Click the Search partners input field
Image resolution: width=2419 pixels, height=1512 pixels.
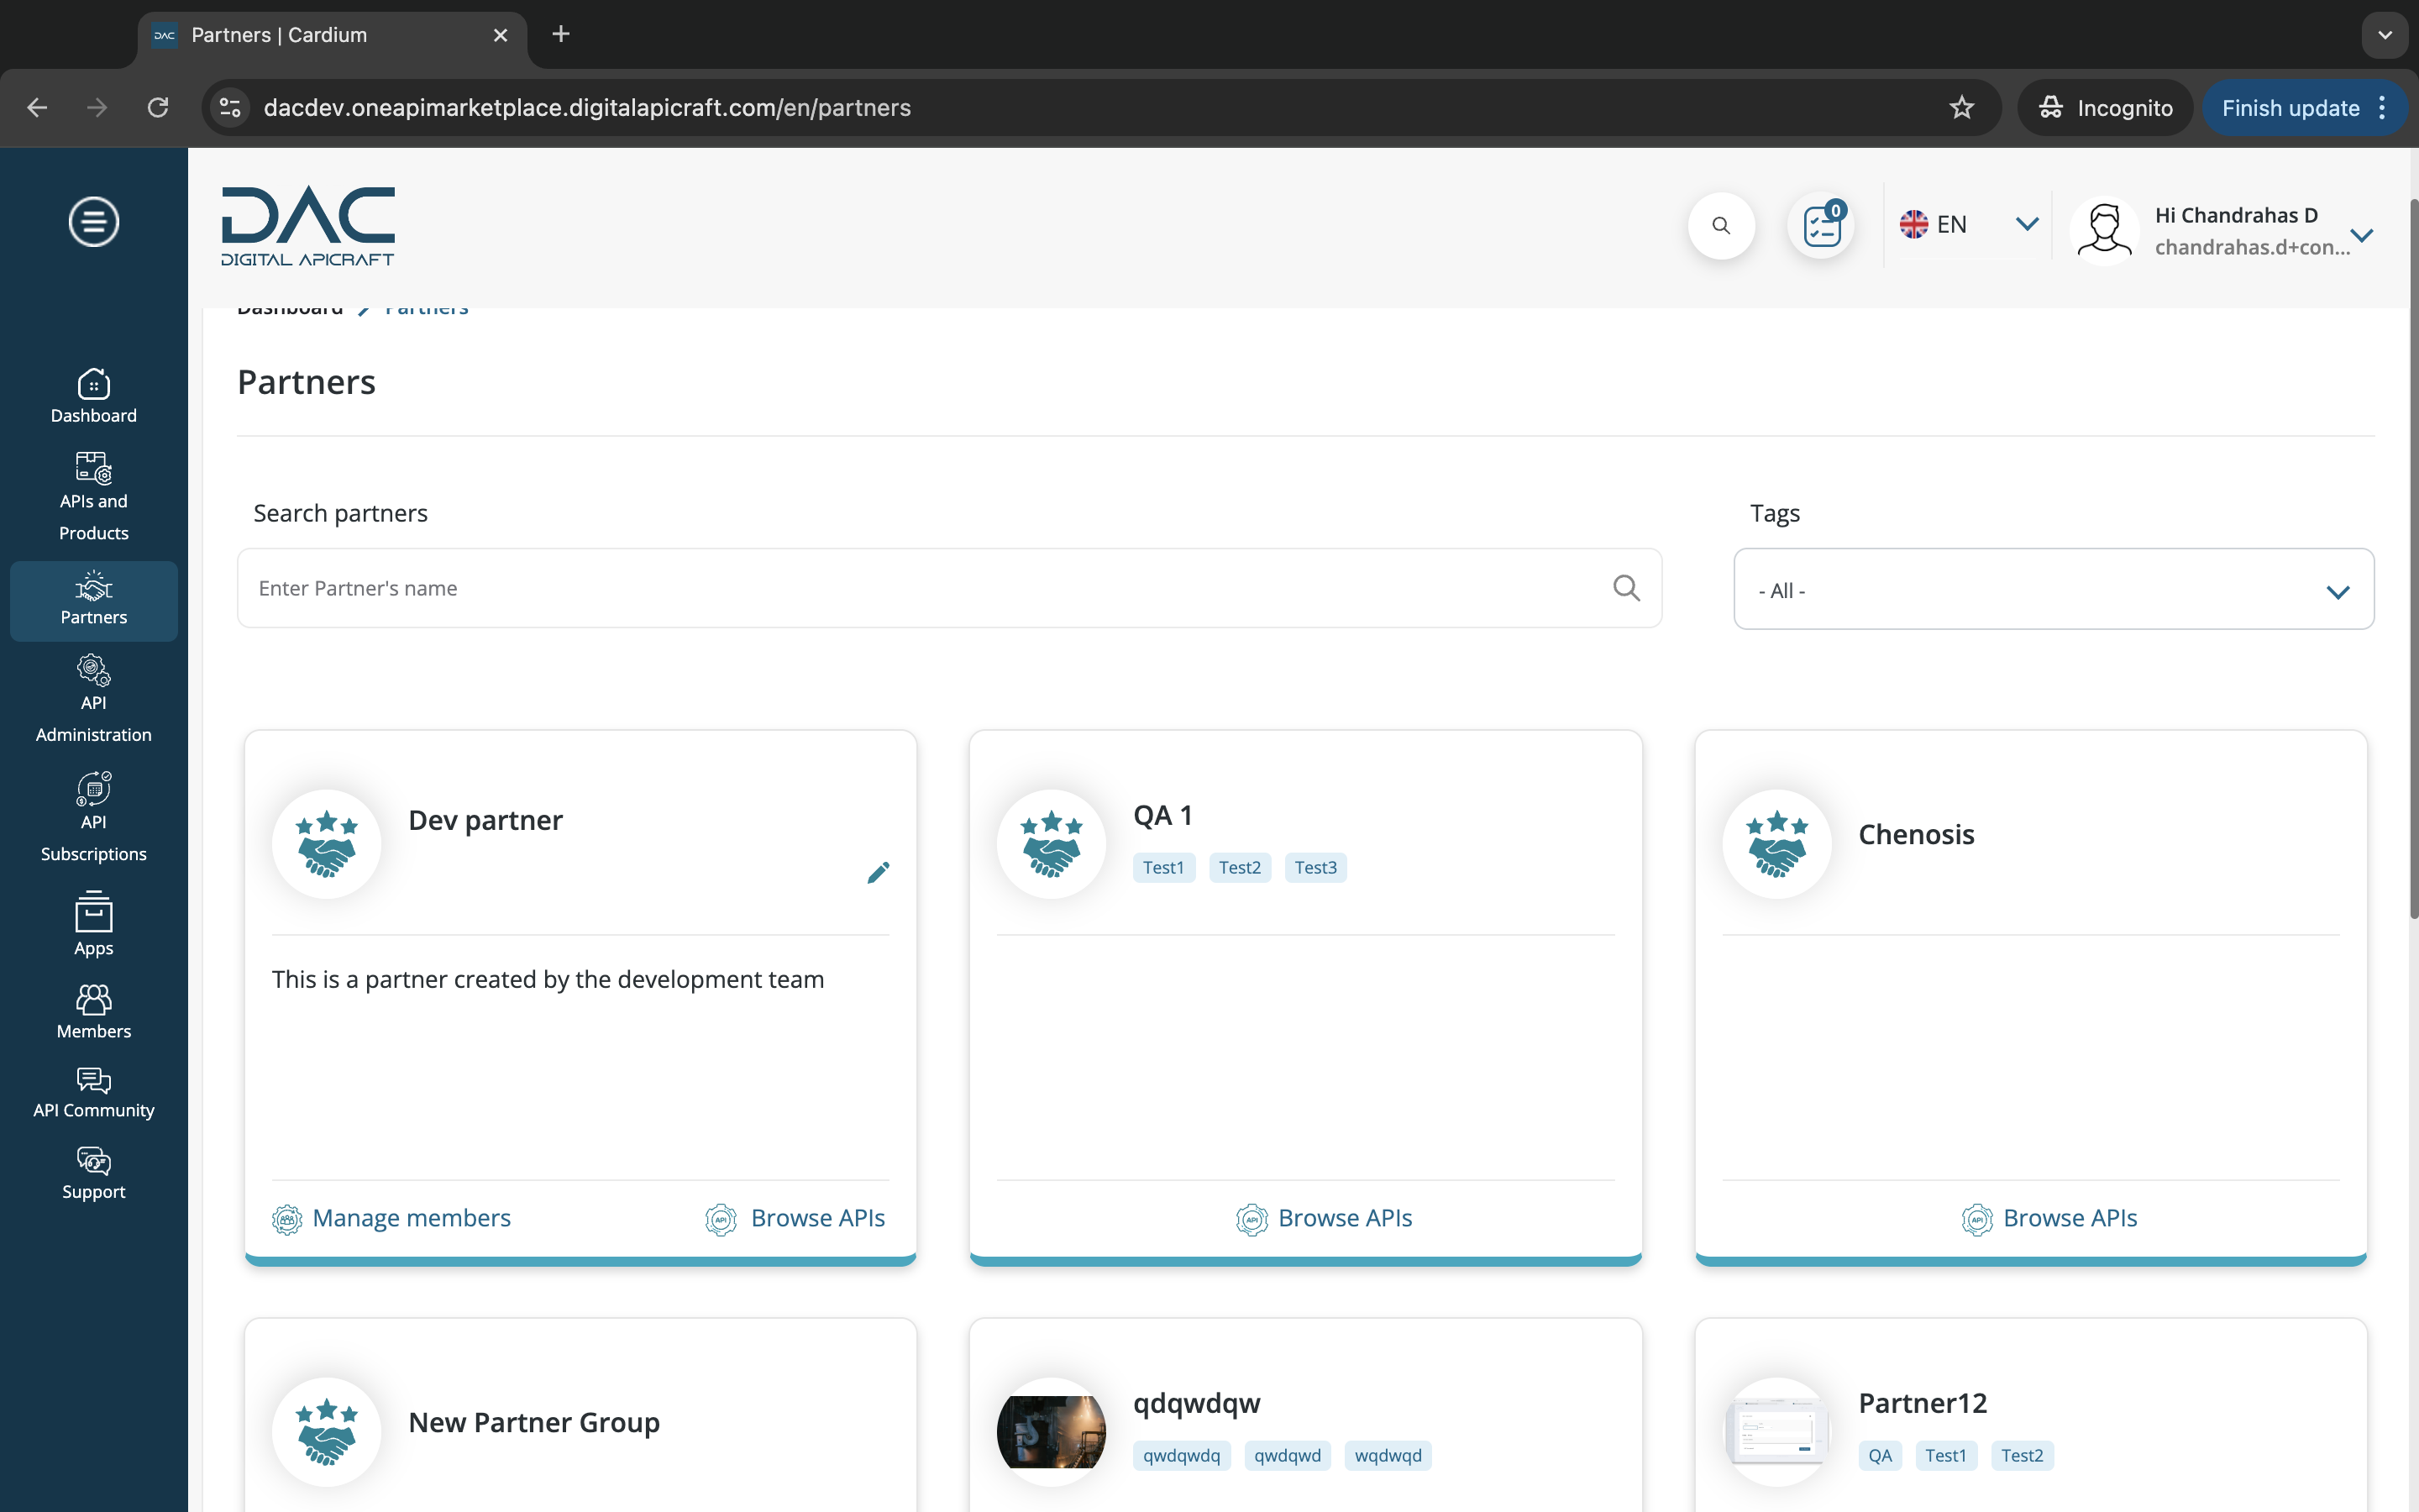[949, 587]
